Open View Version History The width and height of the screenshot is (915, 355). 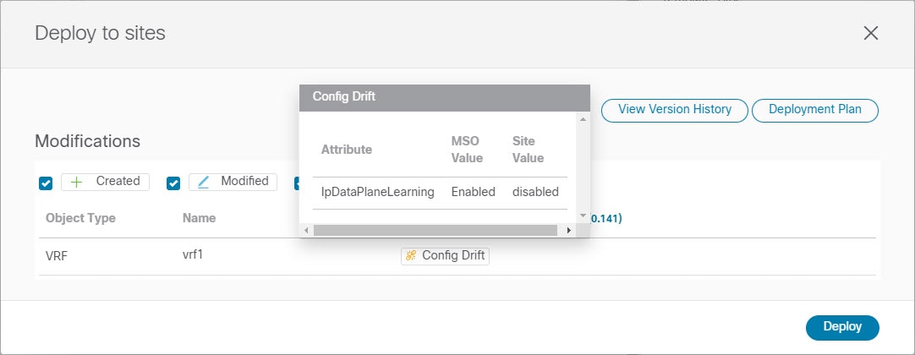pos(675,110)
